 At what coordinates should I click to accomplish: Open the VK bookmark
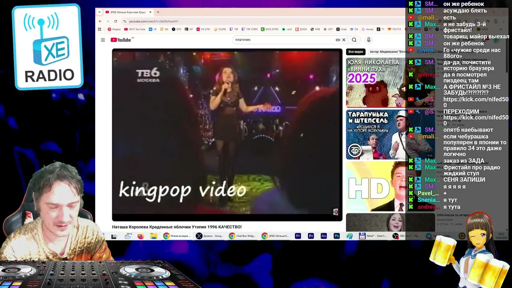pyautogui.click(x=153, y=29)
